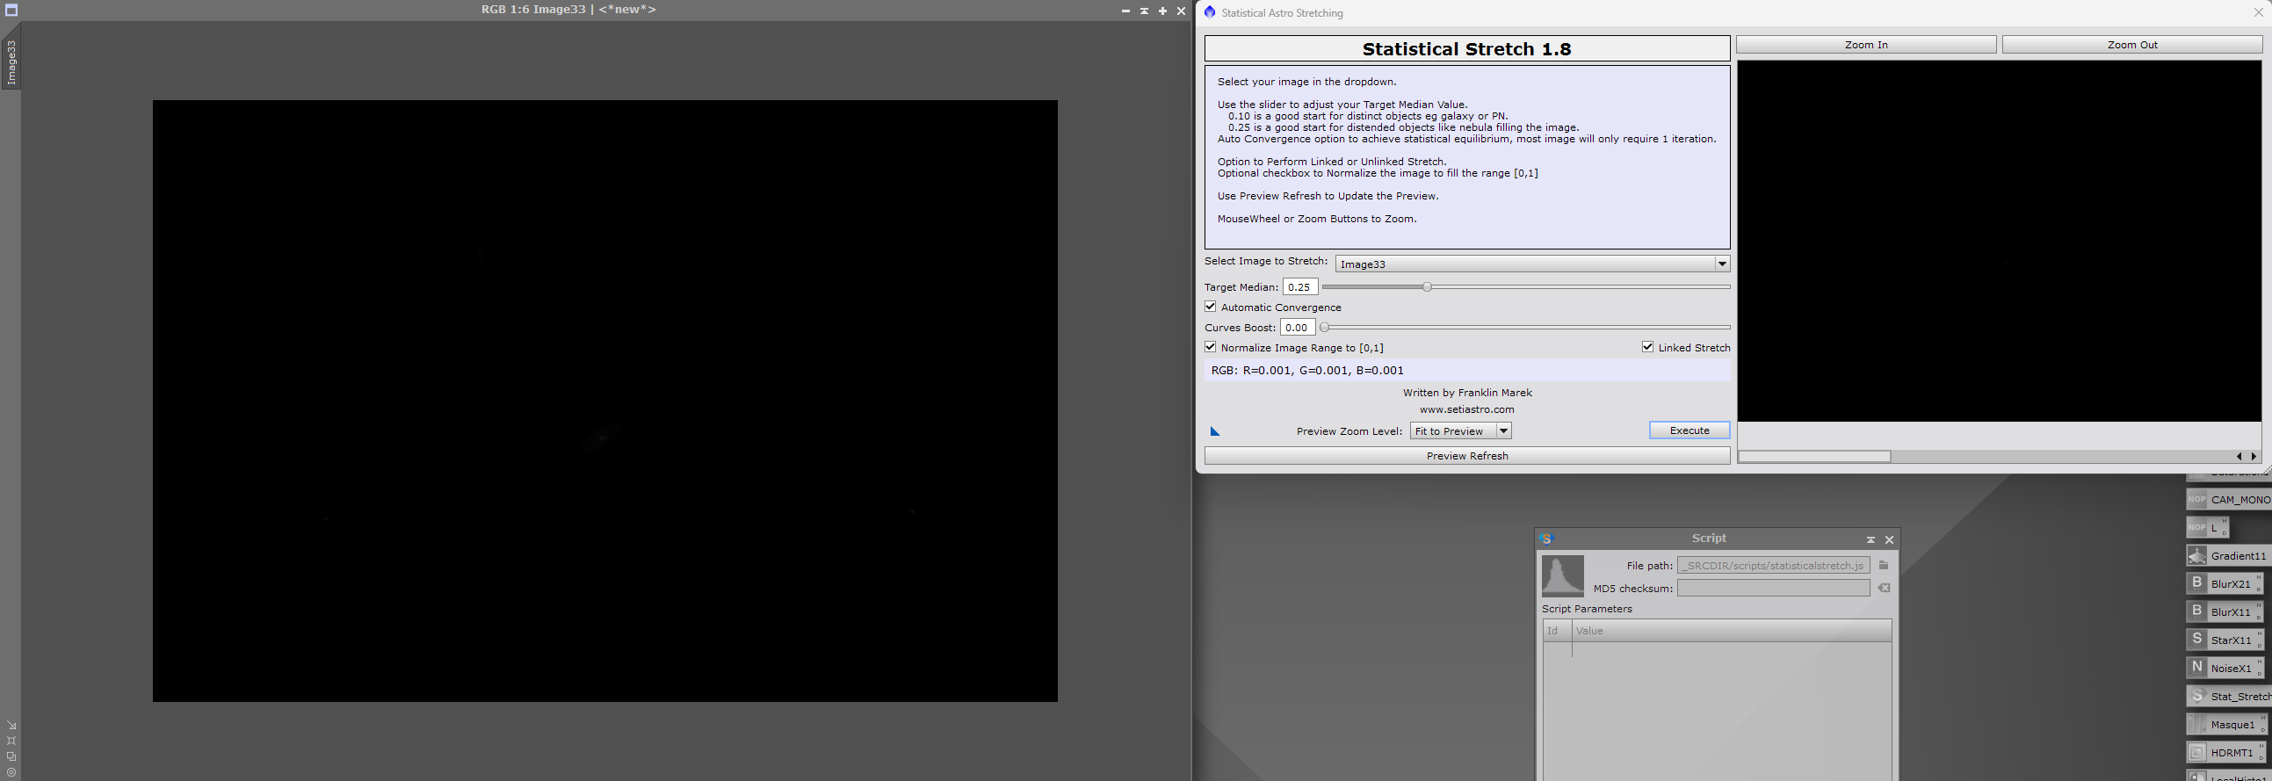The width and height of the screenshot is (2272, 781).
Task: Adjust the Target Median slider handle
Action: click(1426, 286)
